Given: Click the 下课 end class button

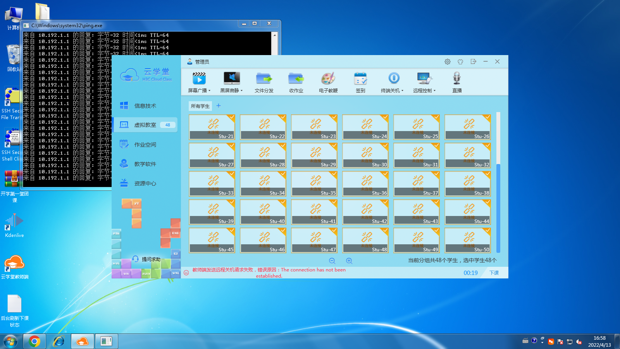Looking at the screenshot, I should pyautogui.click(x=494, y=273).
